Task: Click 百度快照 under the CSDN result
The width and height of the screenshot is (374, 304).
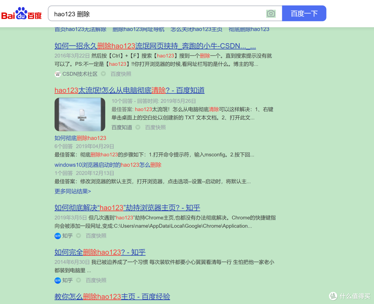Action: point(121,74)
